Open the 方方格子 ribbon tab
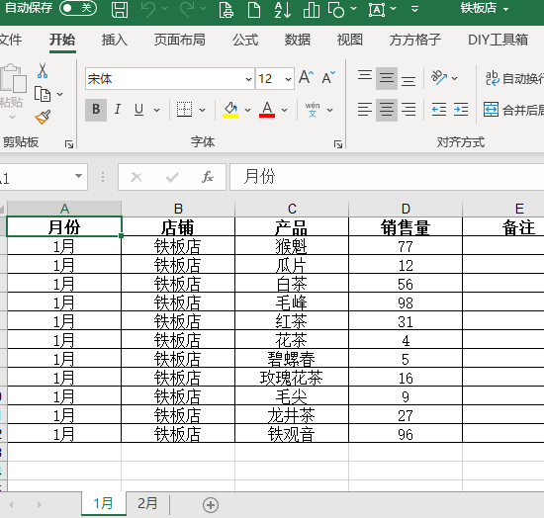 415,40
